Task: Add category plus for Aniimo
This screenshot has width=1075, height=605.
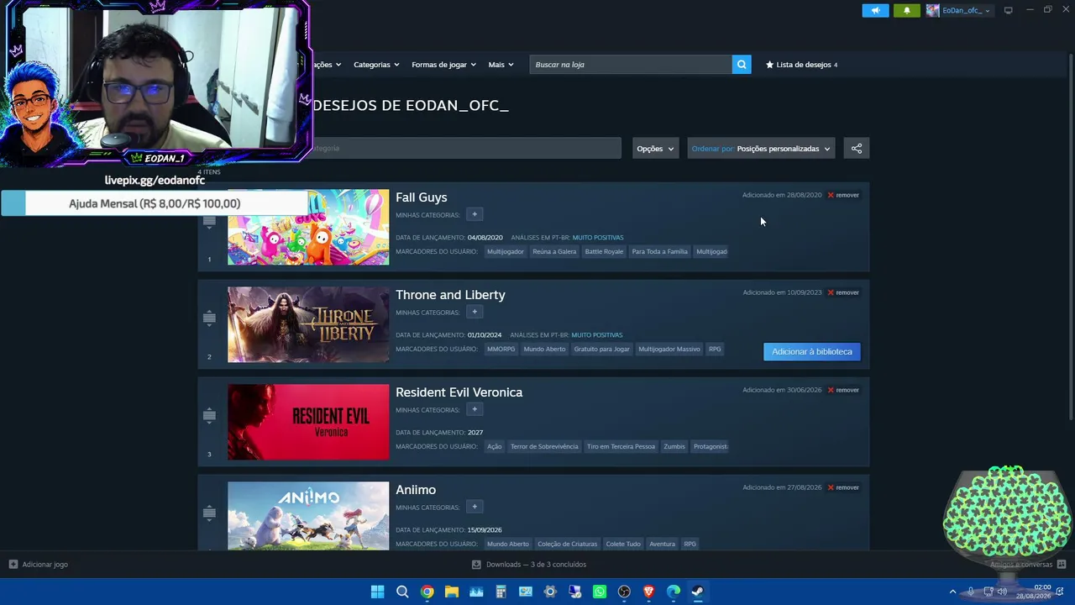Action: point(475,508)
